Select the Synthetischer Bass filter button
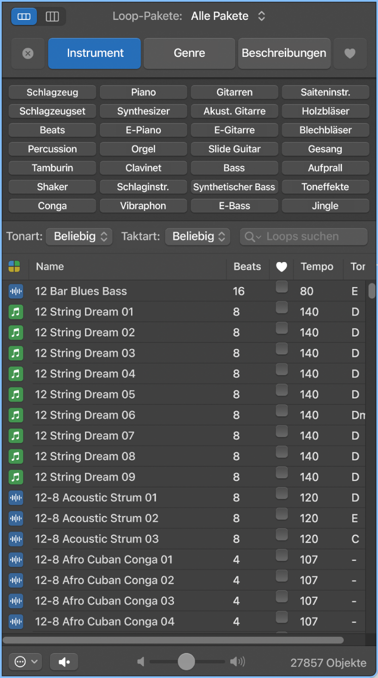 (234, 187)
